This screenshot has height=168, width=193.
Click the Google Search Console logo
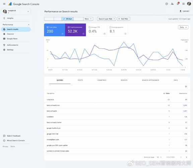[24, 4]
